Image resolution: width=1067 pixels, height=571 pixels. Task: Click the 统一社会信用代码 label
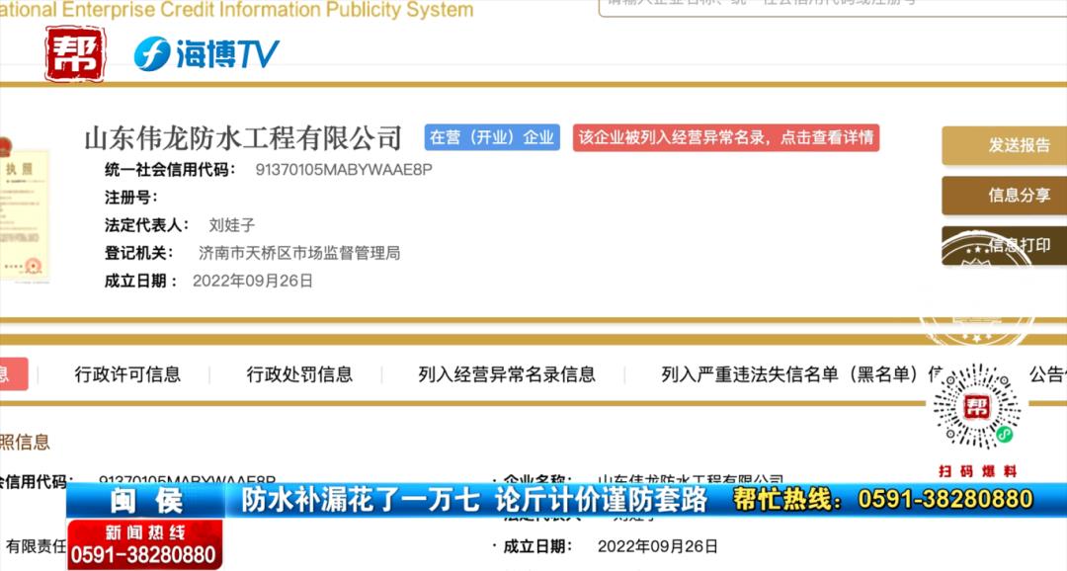(x=170, y=170)
